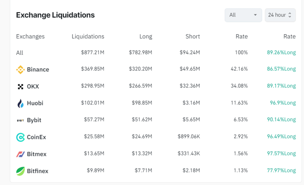The width and height of the screenshot is (304, 185).
Task: Click OKX's $298.95M liquidations value
Action: 92,86
